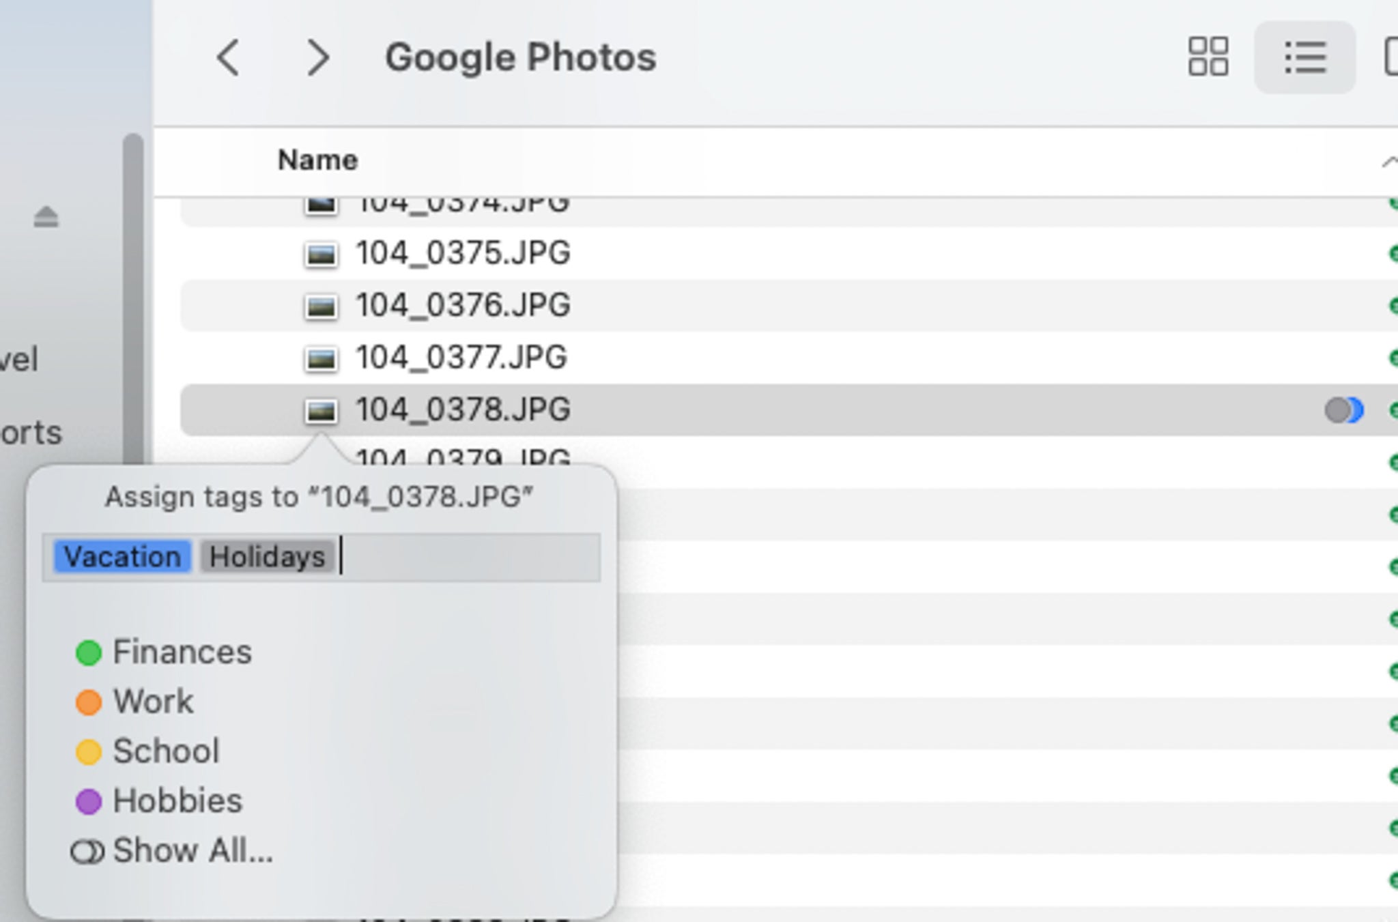Image resolution: width=1398 pixels, height=922 pixels.
Task: Select the green Finances tag
Action: pyautogui.click(x=164, y=652)
